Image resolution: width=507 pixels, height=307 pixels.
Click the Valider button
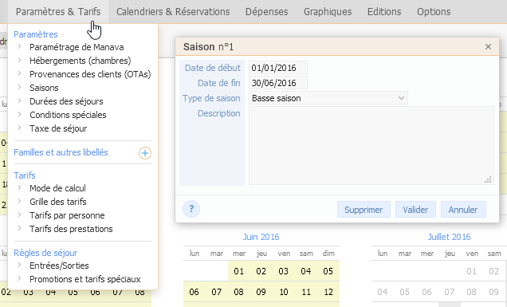click(415, 210)
